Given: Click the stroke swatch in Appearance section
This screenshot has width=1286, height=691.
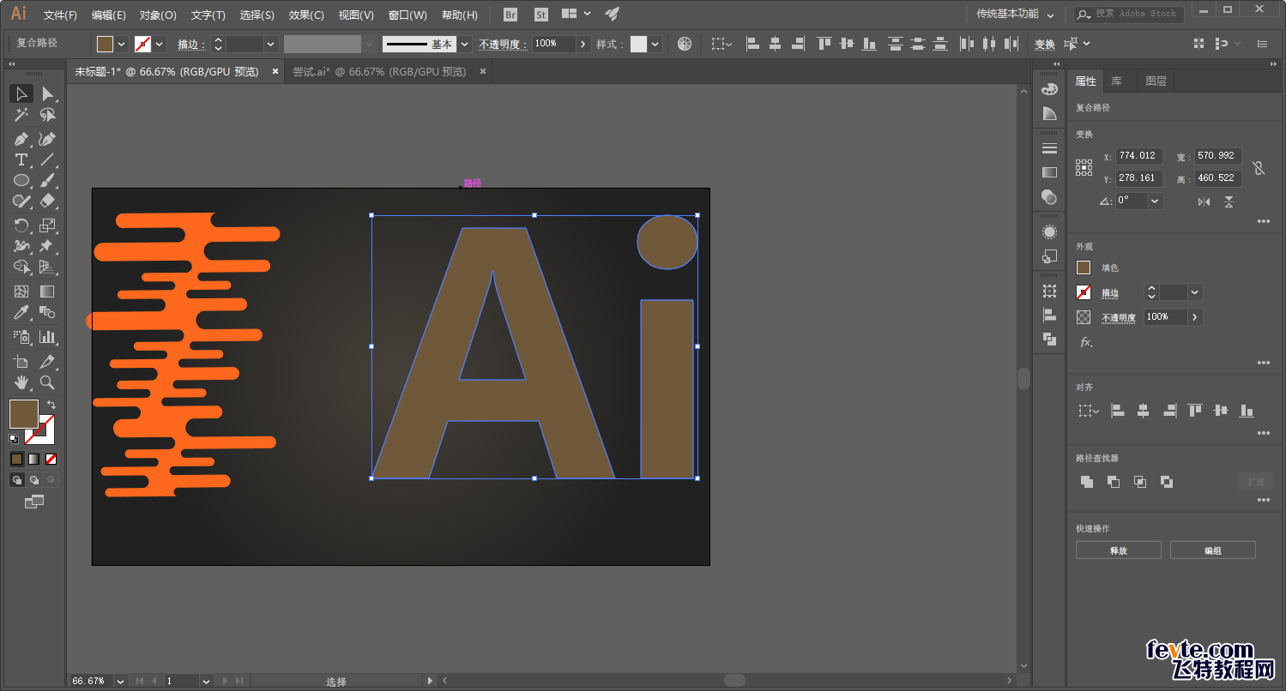Looking at the screenshot, I should coord(1084,292).
